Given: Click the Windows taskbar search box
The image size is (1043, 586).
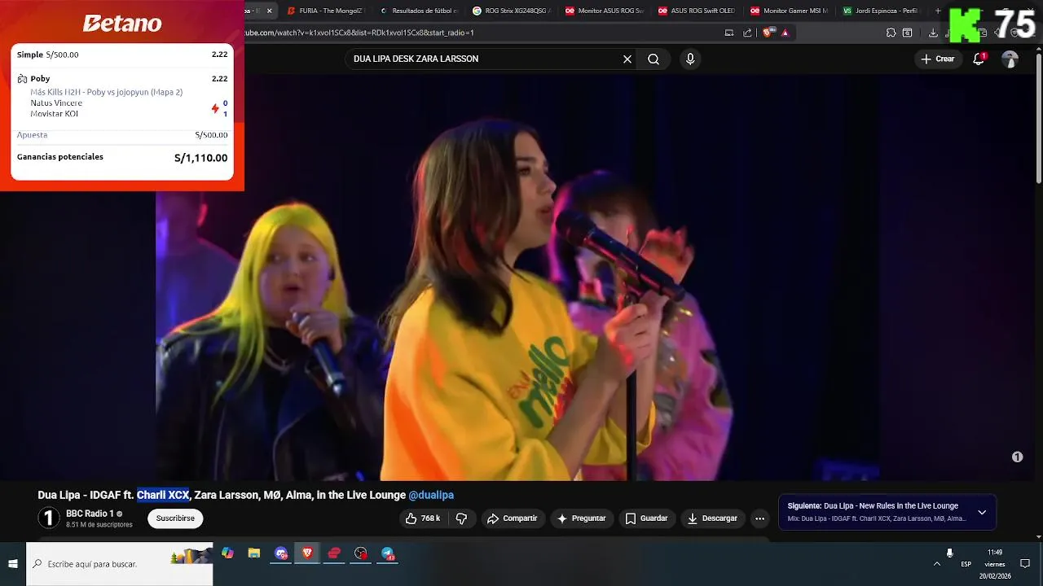Looking at the screenshot, I should click(x=119, y=563).
